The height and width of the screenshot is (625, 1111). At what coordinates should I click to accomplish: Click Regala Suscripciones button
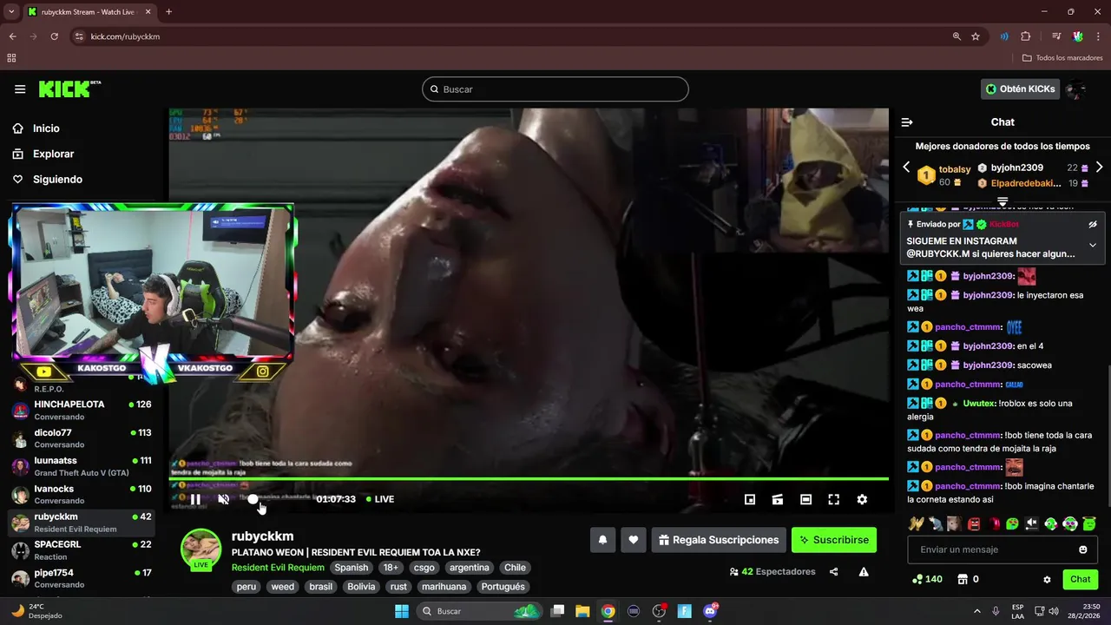tap(719, 540)
